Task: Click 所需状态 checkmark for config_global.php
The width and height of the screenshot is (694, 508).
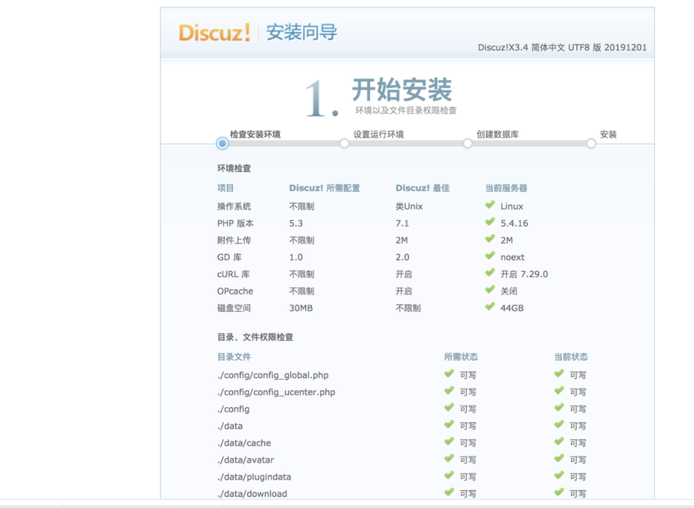Action: (x=449, y=374)
